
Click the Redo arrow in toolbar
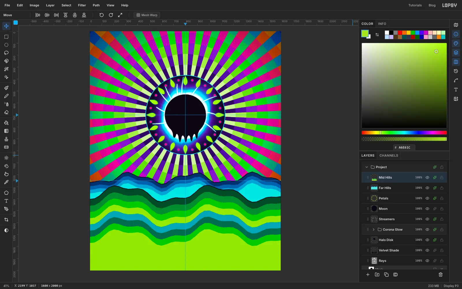click(x=111, y=15)
